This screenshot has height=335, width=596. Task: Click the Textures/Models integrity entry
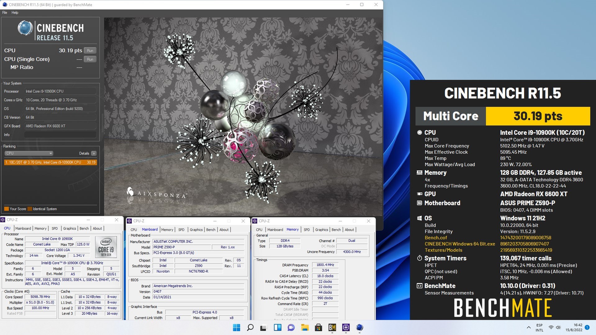[443, 250]
